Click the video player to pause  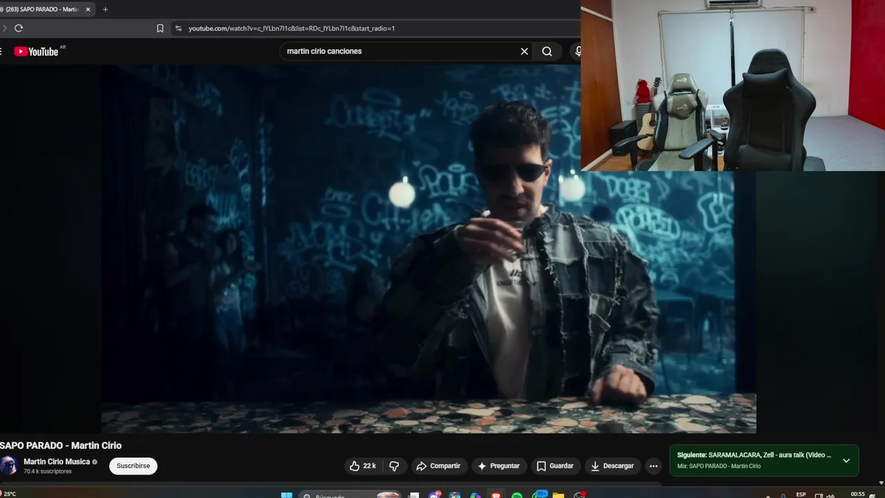[429, 249]
